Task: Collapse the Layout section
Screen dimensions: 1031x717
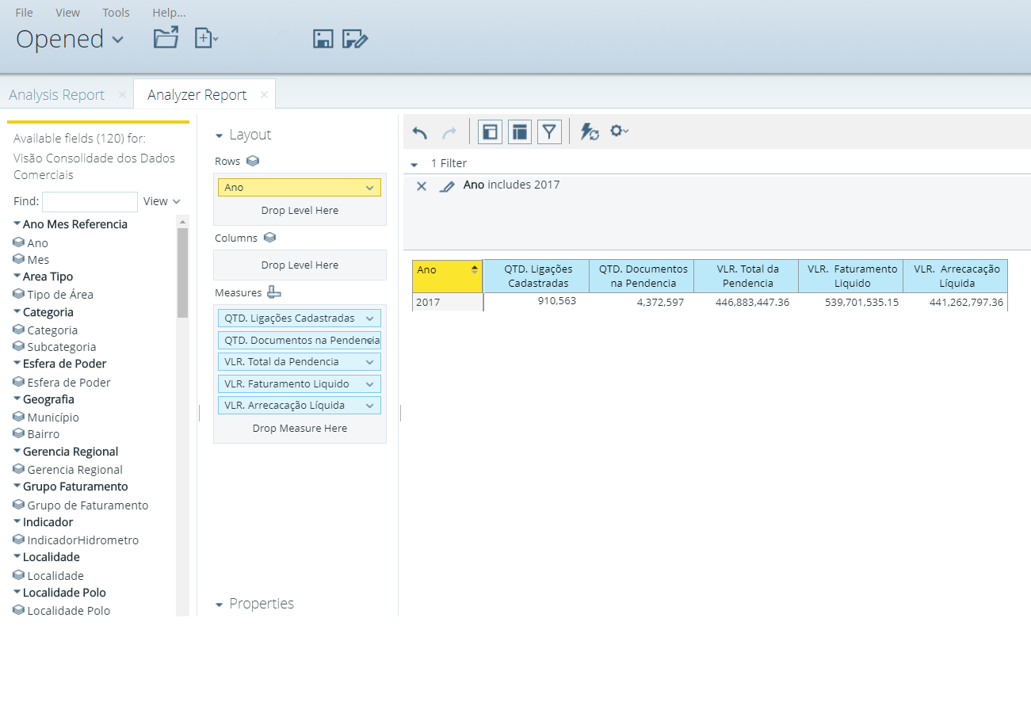Action: (220, 135)
